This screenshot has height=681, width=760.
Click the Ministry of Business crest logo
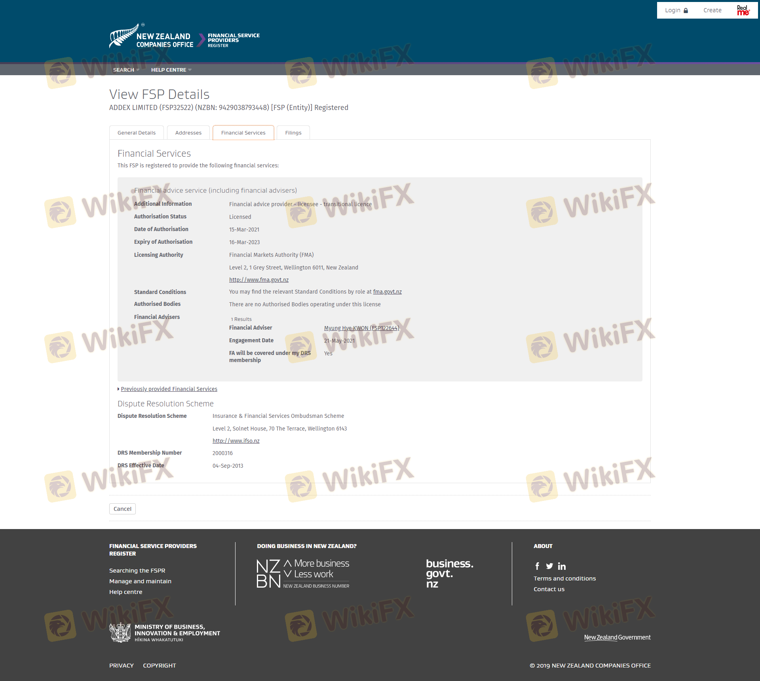tap(120, 632)
